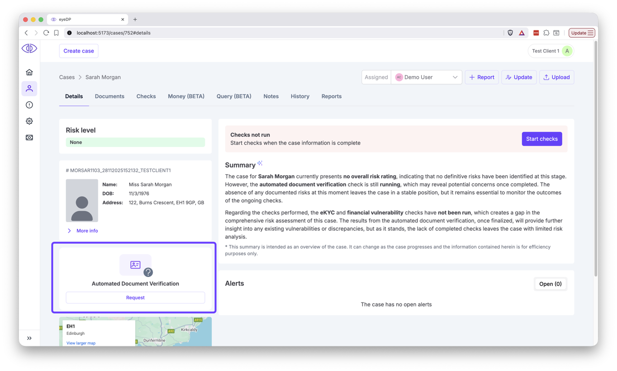The width and height of the screenshot is (617, 371).
Task: Click the eyeDP logo at the top left
Action: point(29,48)
